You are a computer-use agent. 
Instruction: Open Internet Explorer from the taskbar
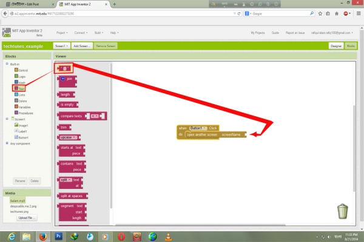pos(11,237)
